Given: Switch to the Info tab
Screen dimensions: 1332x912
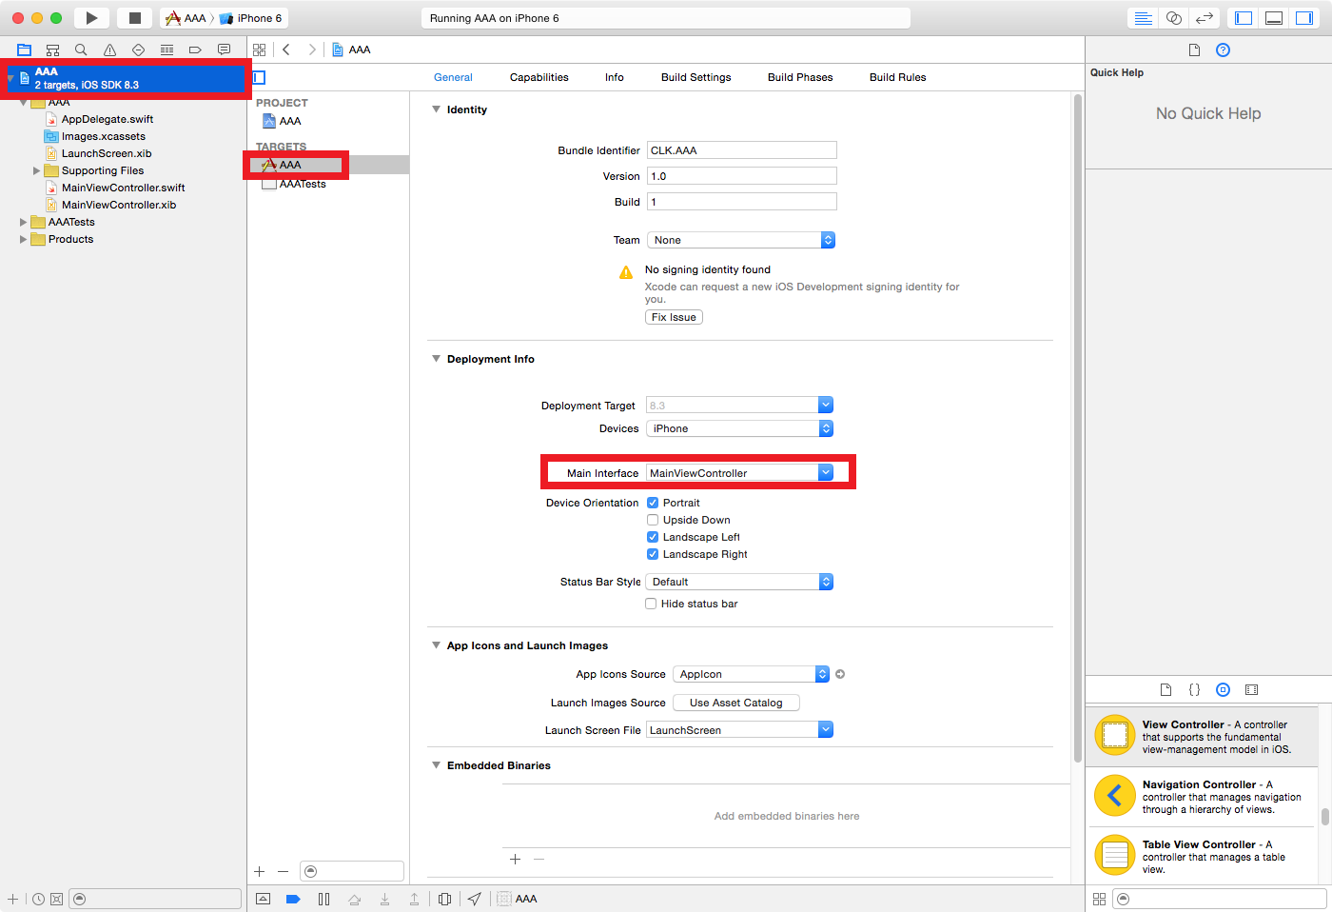Looking at the screenshot, I should tap(615, 77).
